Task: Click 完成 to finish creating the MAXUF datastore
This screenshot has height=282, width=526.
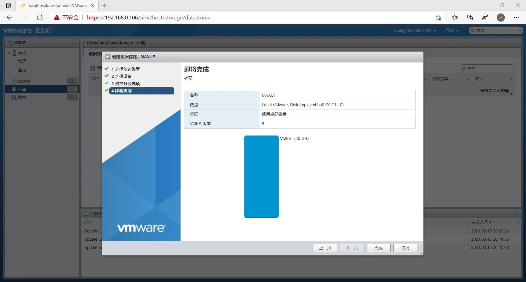Action: click(x=378, y=248)
